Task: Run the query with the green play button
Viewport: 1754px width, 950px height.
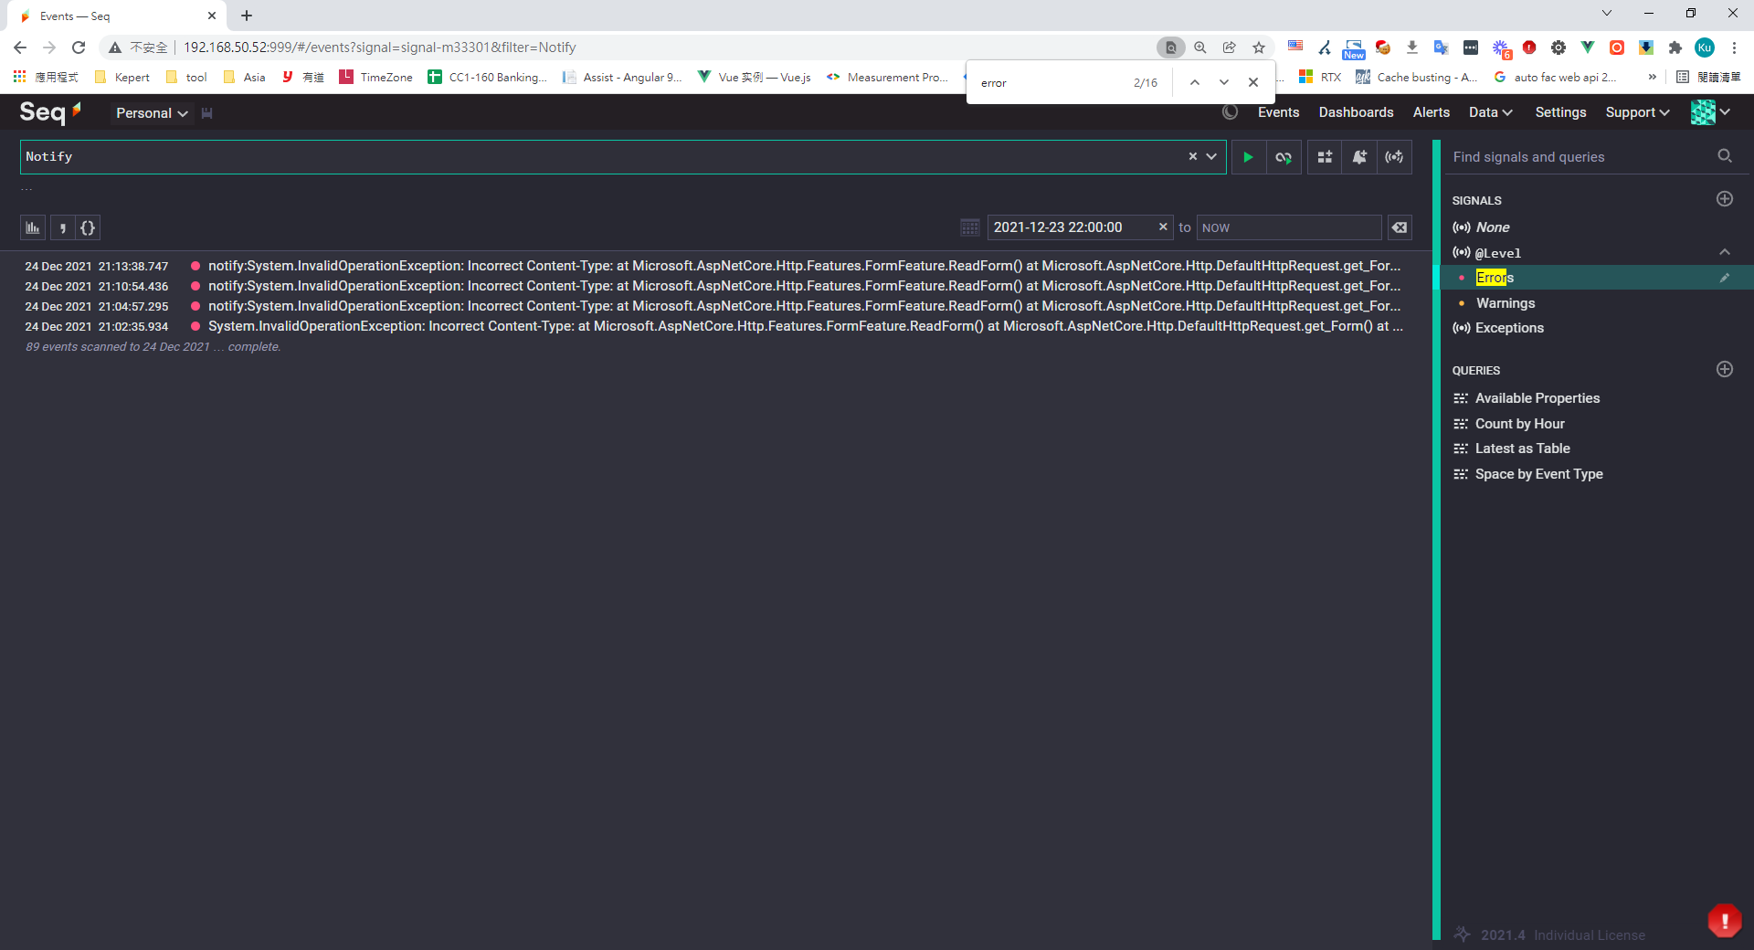Action: pos(1248,157)
